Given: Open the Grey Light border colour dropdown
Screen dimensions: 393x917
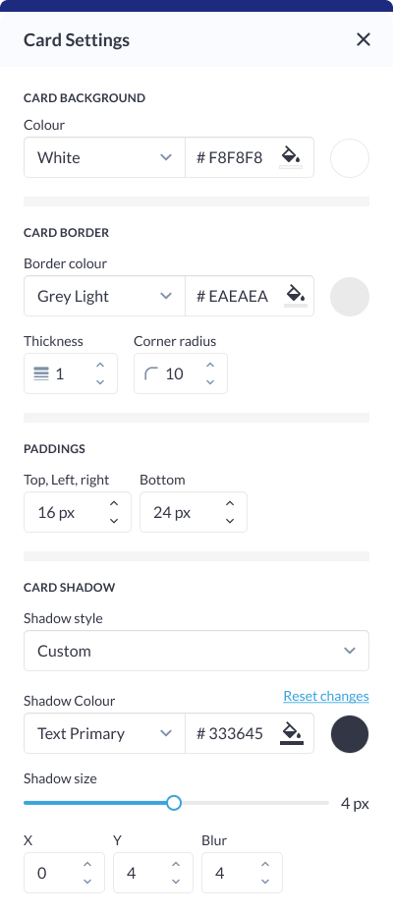Looking at the screenshot, I should (x=105, y=296).
